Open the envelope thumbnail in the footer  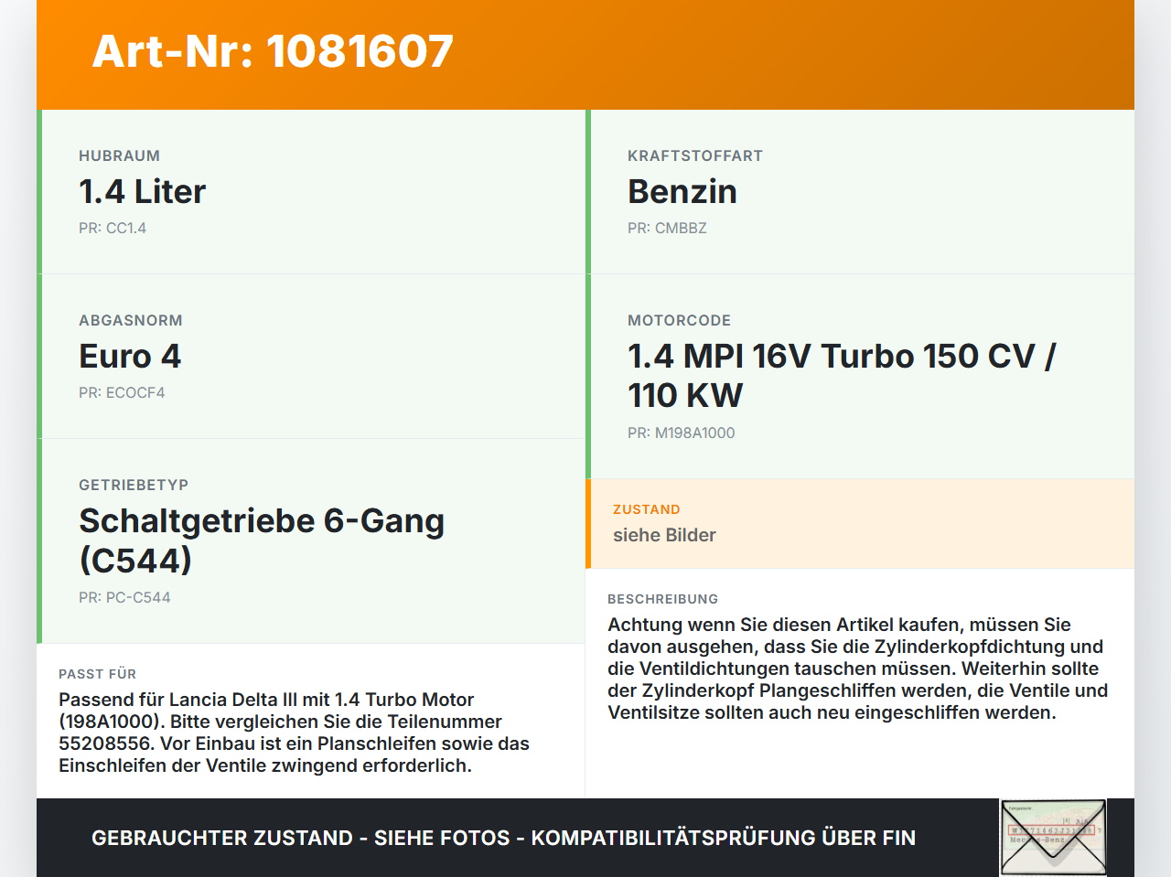click(1054, 838)
